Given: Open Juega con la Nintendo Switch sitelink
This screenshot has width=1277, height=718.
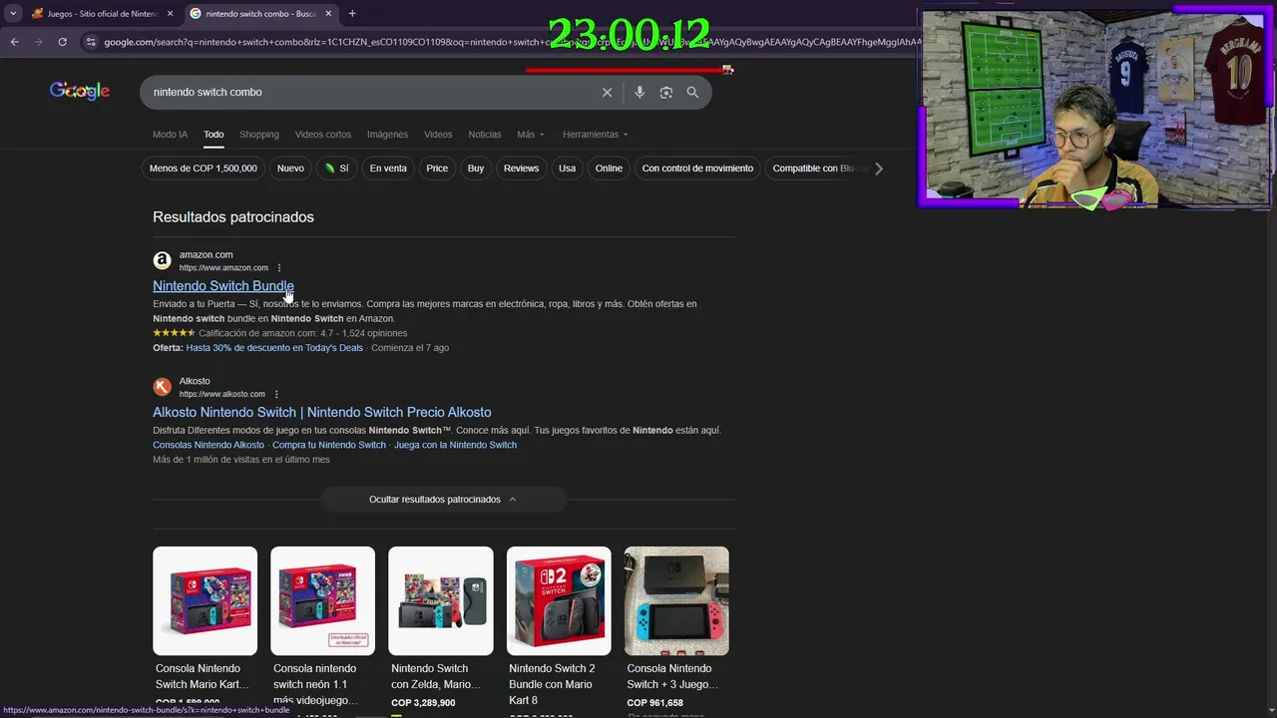Looking at the screenshot, I should 455,445.
